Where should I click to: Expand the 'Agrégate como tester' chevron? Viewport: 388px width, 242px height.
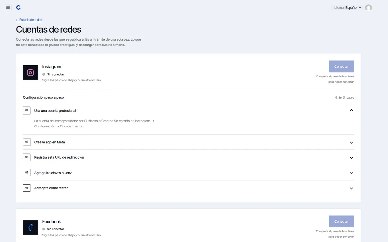(351, 188)
